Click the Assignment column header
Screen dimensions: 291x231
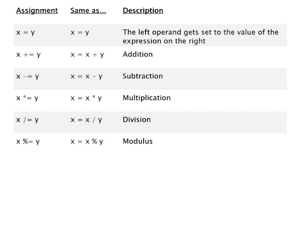[37, 10]
